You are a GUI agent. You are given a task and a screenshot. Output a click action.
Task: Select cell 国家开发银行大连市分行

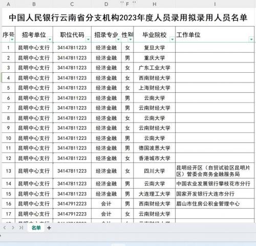pos(215,194)
